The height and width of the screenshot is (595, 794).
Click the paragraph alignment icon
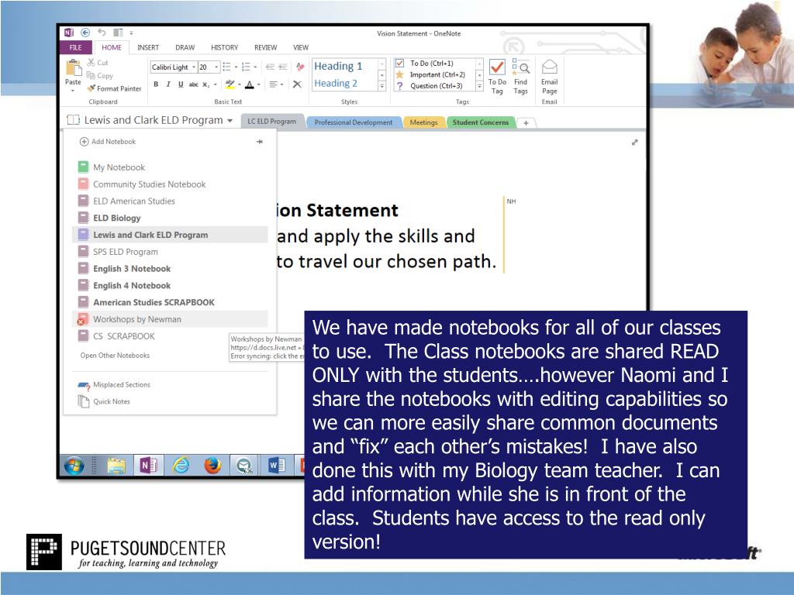pos(274,84)
